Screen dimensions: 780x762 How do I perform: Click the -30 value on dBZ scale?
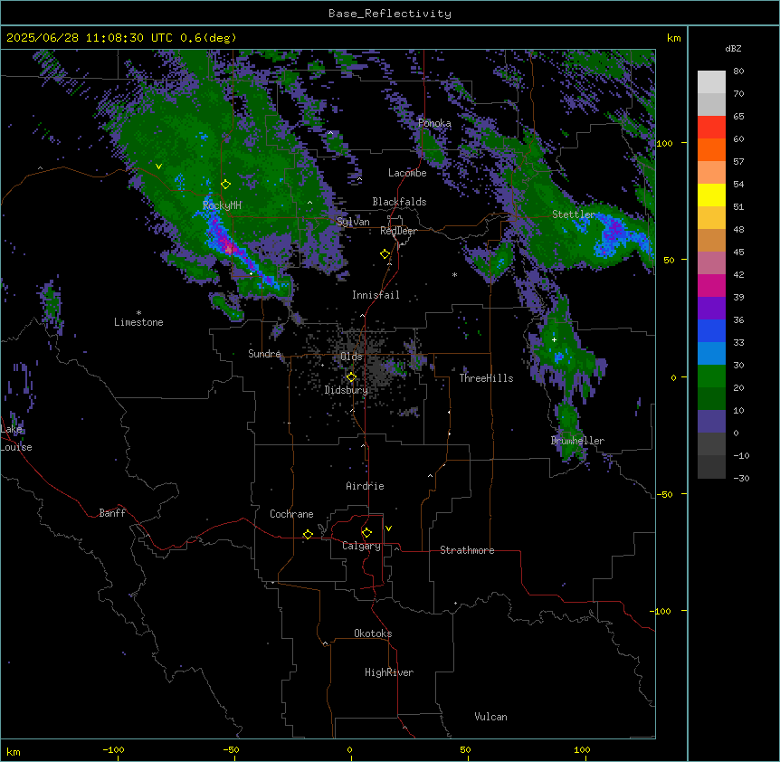741,478
